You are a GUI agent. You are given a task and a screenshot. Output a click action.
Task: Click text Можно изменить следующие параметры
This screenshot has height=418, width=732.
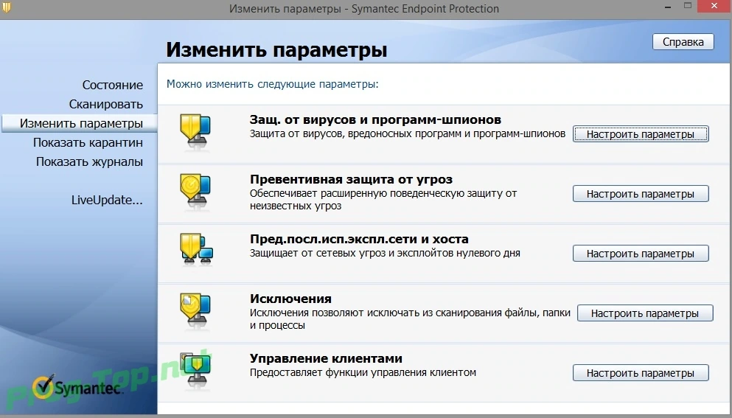[273, 84]
